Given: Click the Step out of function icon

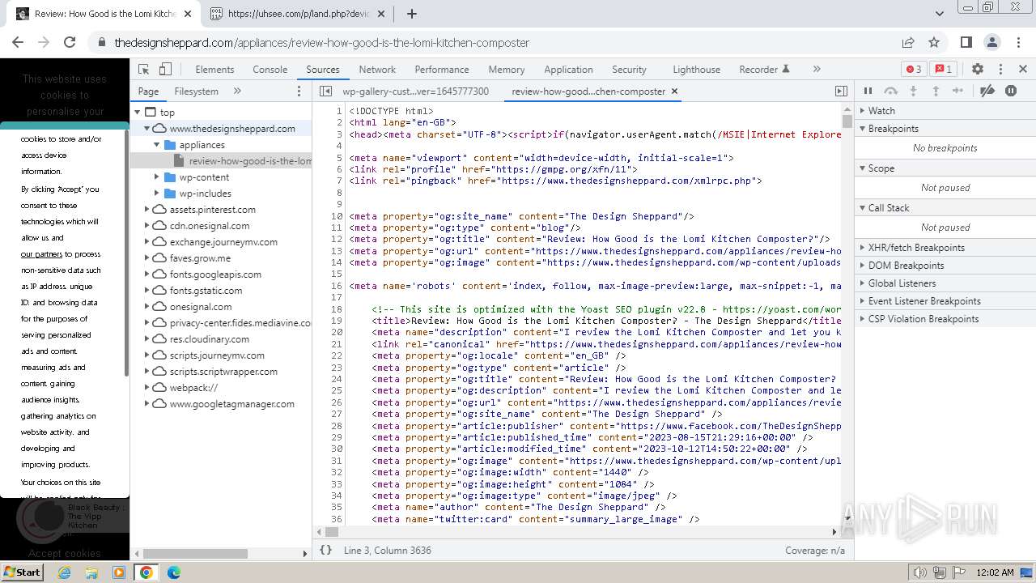Looking at the screenshot, I should 936,91.
